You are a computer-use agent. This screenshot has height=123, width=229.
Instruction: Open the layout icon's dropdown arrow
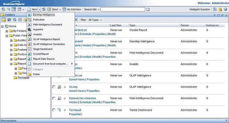pyautogui.click(x=24, y=10)
